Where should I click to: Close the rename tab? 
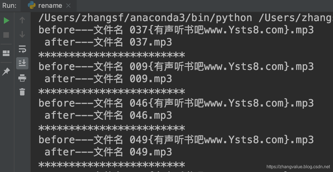click(68, 5)
